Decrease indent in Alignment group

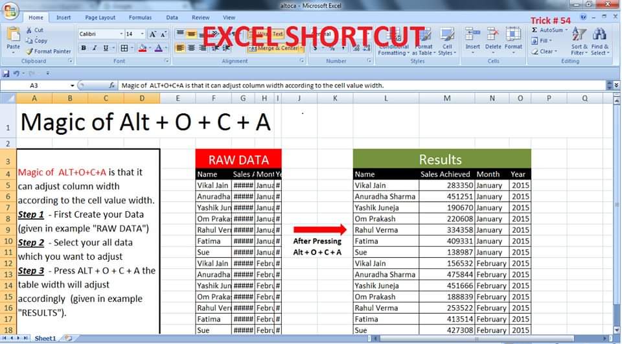pyautogui.click(x=215, y=49)
